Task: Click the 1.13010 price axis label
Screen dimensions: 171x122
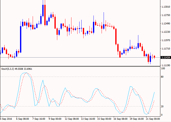Action: pyautogui.click(x=166, y=7)
